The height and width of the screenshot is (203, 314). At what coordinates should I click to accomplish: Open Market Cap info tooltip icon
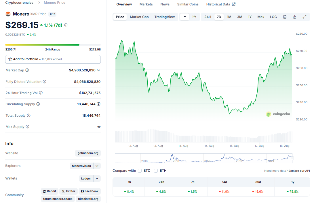click(27, 70)
